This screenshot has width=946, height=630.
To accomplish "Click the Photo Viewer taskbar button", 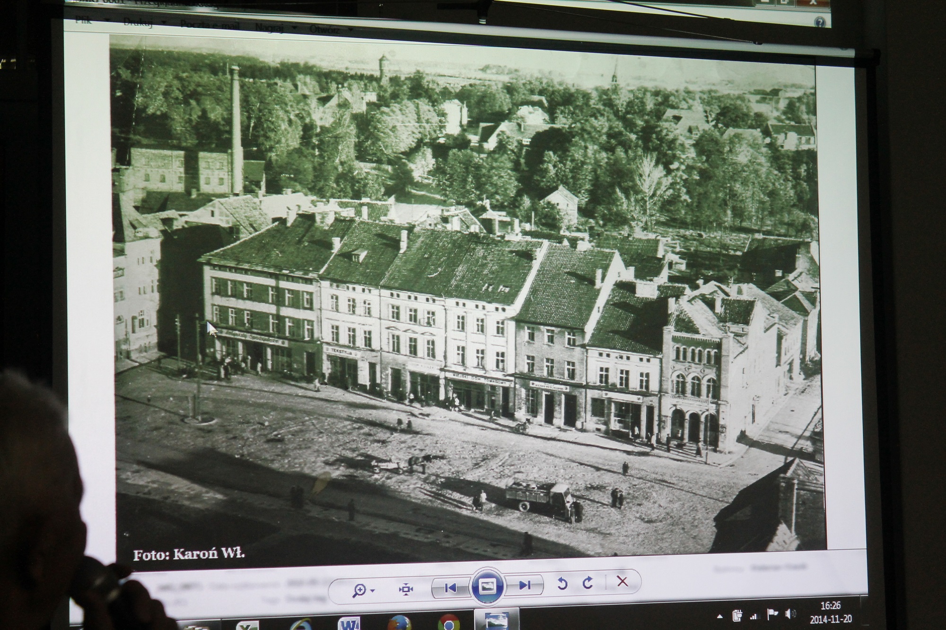I will click(x=496, y=620).
